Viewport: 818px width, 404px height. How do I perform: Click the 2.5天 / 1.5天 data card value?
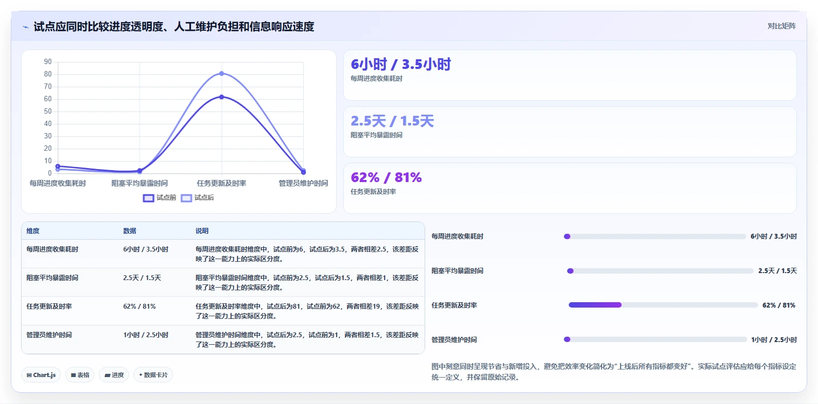pyautogui.click(x=392, y=121)
